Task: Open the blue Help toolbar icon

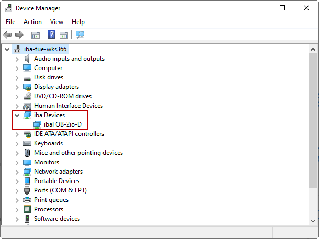Action: [x=52, y=35]
